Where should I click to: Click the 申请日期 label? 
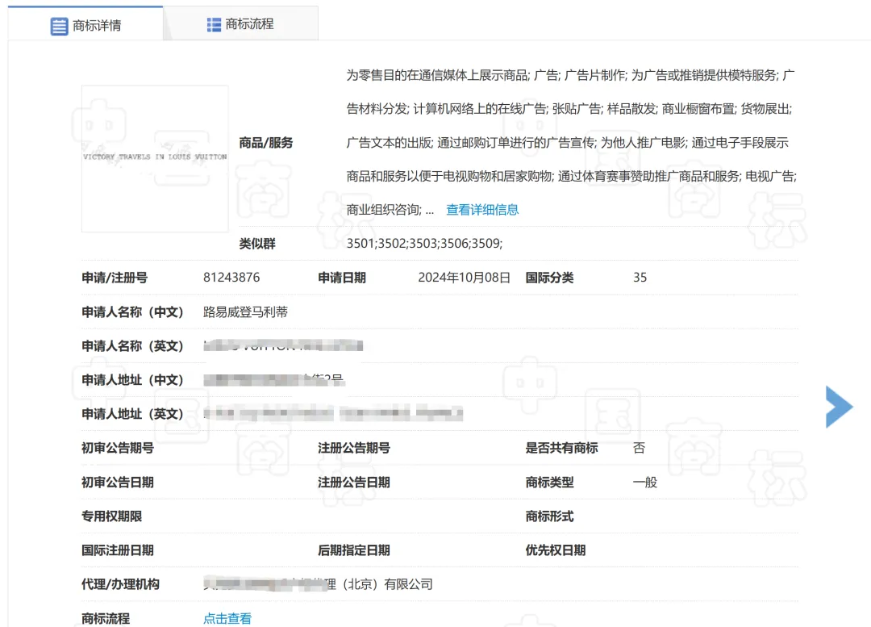click(x=342, y=278)
